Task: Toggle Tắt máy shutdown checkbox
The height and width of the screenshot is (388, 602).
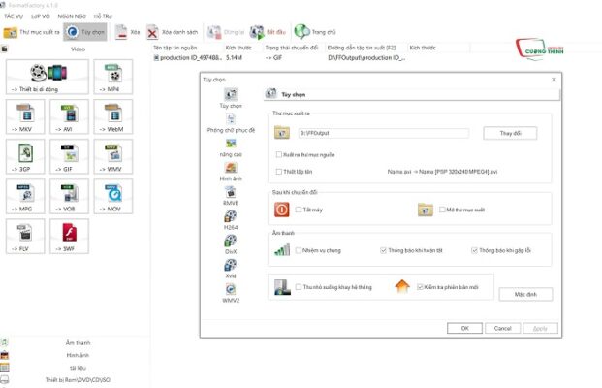Action: click(x=299, y=210)
